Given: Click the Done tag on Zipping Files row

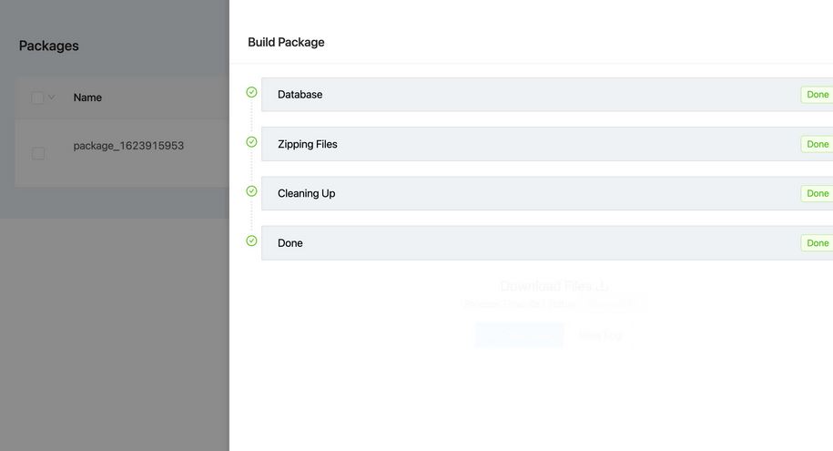Looking at the screenshot, I should (817, 144).
